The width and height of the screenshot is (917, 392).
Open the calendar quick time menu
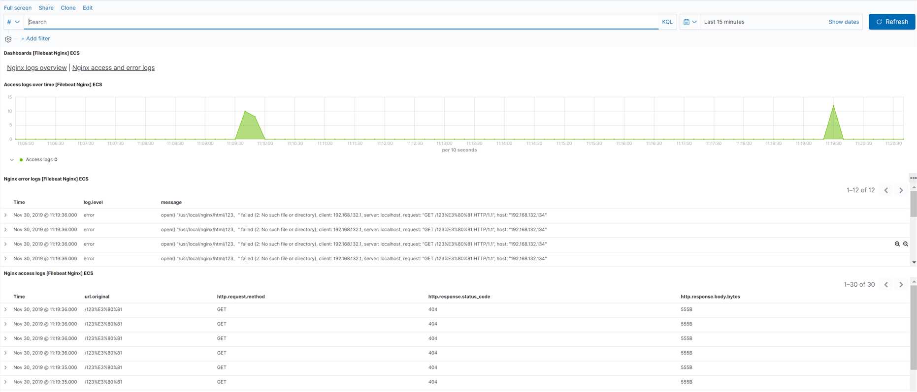point(690,22)
